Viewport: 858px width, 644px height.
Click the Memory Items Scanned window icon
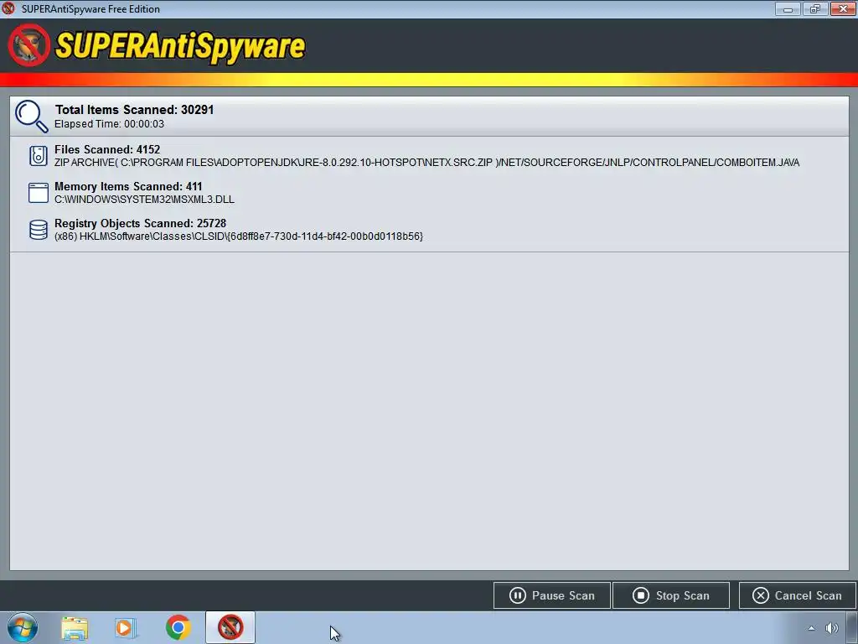click(x=39, y=193)
